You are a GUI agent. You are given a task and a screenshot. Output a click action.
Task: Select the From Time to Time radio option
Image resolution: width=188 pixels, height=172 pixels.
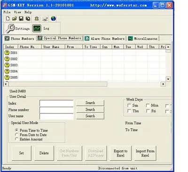click(16, 130)
